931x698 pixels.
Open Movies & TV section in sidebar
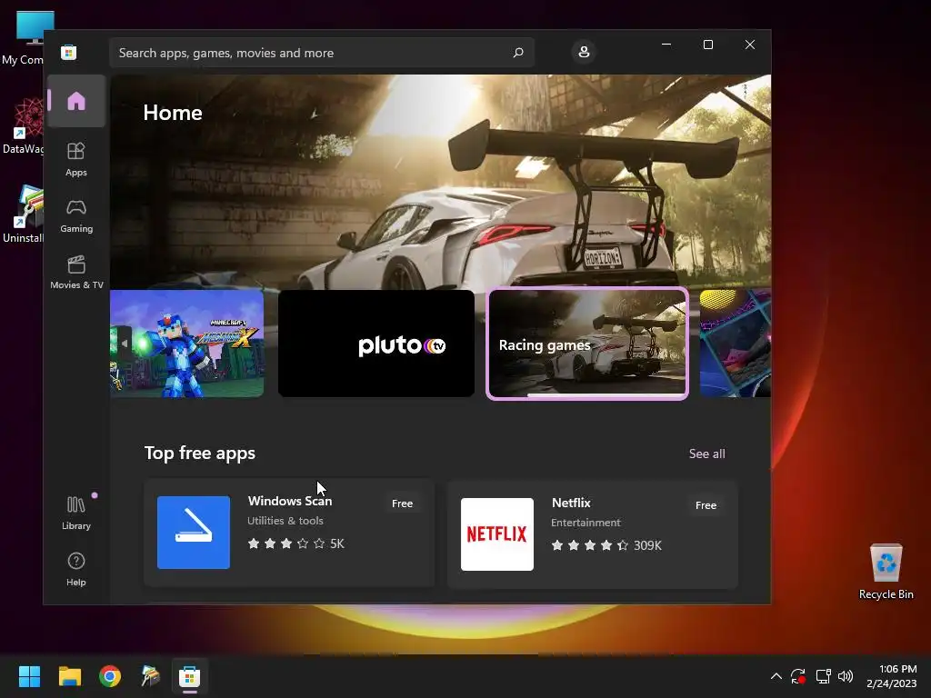(x=76, y=272)
